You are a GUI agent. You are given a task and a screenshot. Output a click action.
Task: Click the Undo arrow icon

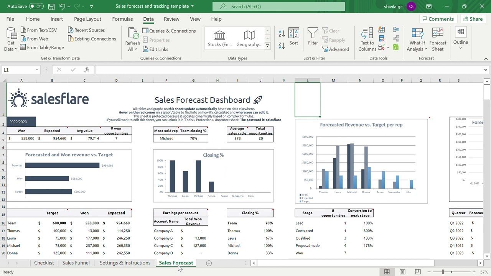tap(62, 6)
